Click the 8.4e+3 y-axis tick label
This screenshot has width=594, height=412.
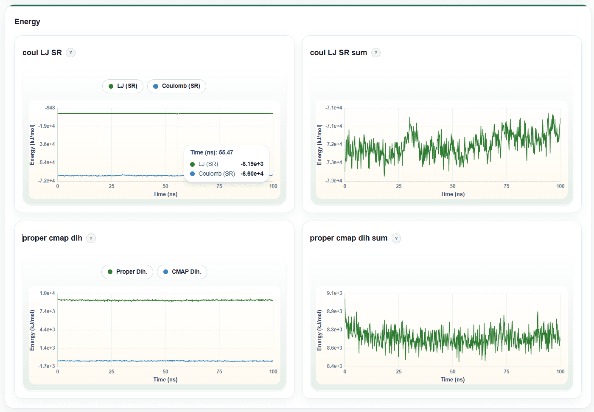coord(334,366)
